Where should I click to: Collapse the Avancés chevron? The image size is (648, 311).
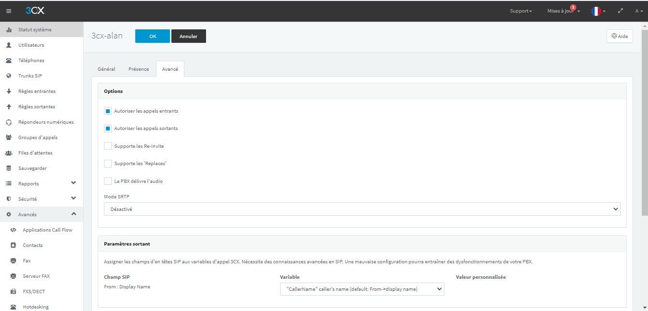74,214
